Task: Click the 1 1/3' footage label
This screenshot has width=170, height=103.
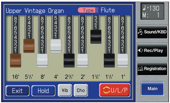Action: pos(109,77)
